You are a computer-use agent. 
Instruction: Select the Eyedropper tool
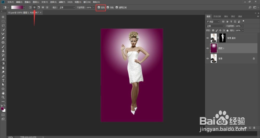coord(3,38)
